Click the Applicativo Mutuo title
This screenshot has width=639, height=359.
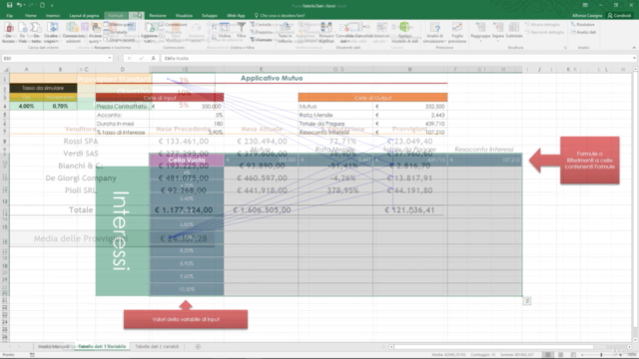(272, 78)
